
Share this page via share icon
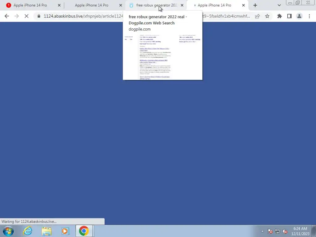pos(257,16)
